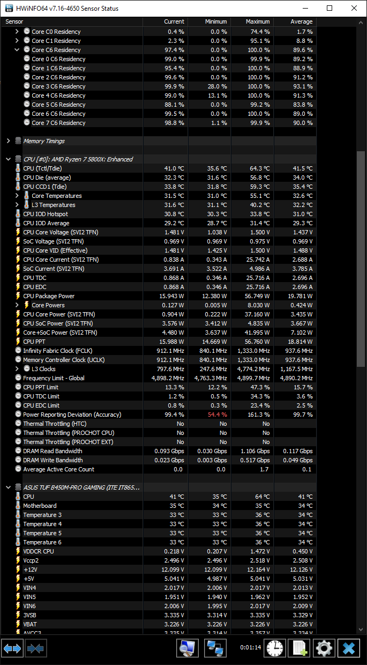Screen dimensions: 367x665
Task: Select the +5V row
Action: click(159, 579)
